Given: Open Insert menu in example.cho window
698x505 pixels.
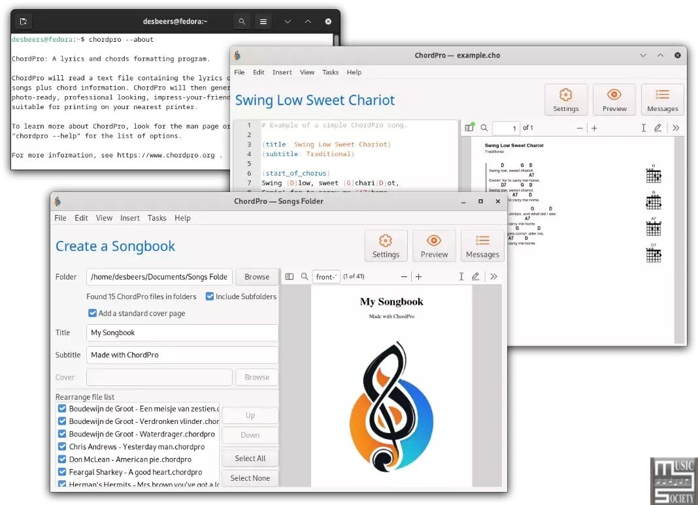Looking at the screenshot, I should (x=282, y=72).
